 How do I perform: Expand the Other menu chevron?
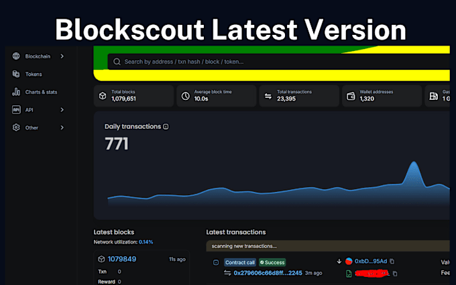62,127
